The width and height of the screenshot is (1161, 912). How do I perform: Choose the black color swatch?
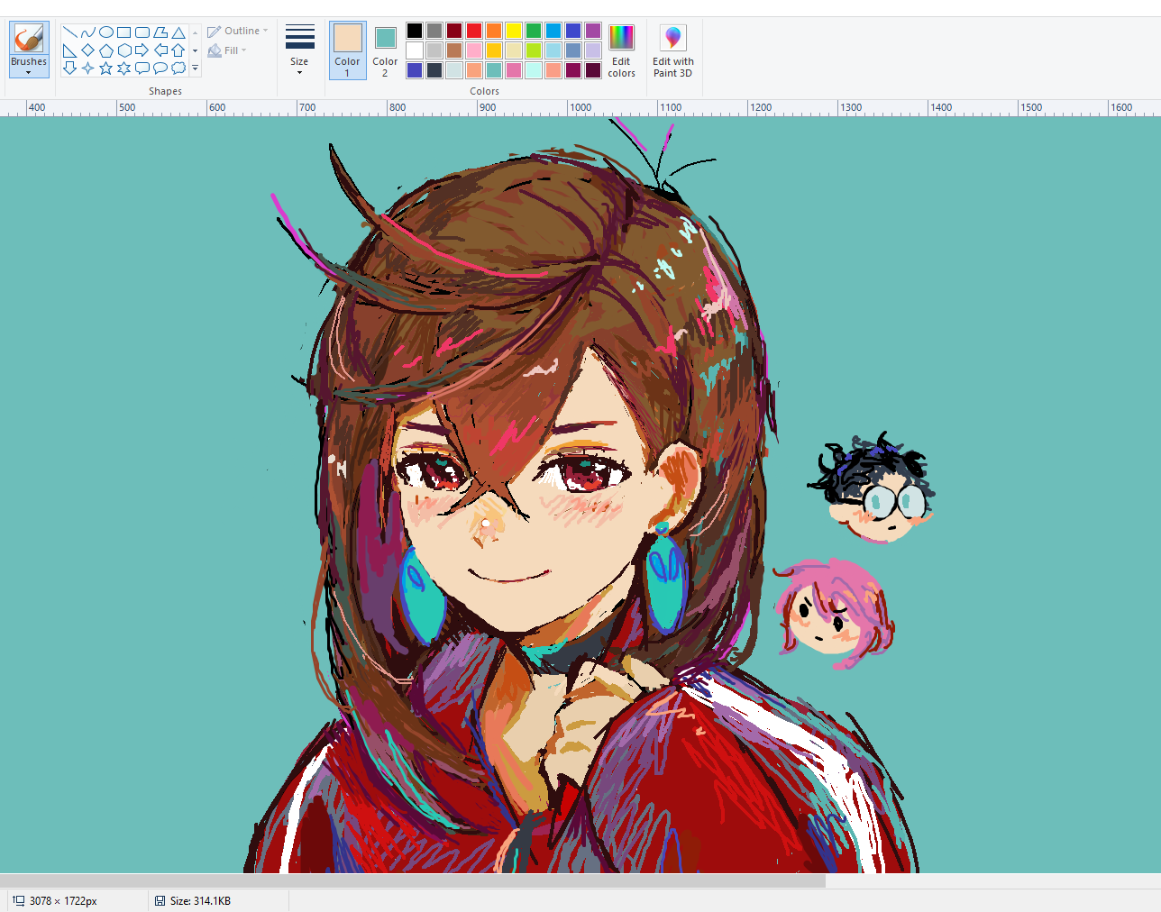415,31
